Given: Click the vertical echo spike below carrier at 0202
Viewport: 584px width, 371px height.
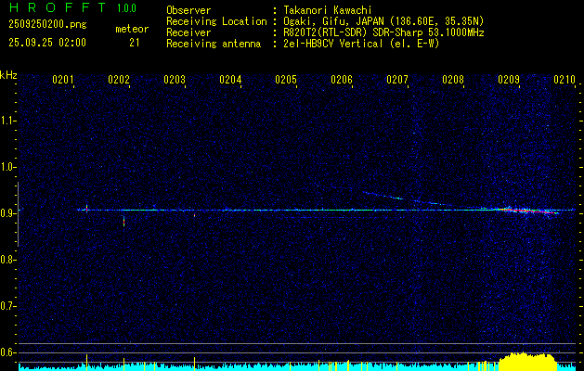Looking at the screenshot, I should (124, 221).
